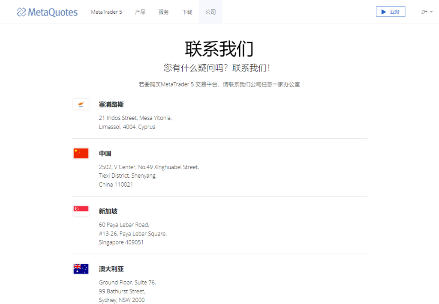439x304 pixels.
Task: Click the 业务 button
Action: pyautogui.click(x=390, y=12)
